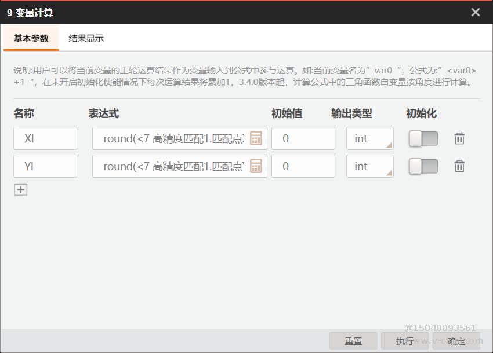This screenshot has height=353, width=493.
Task: Delete the YI variable row
Action: click(459, 166)
